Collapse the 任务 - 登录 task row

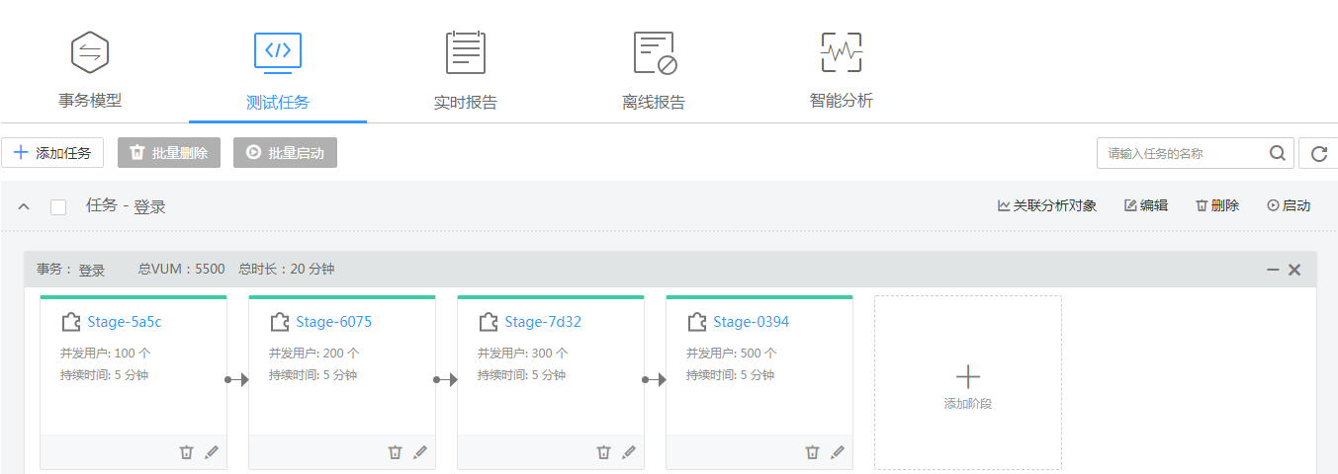point(25,207)
